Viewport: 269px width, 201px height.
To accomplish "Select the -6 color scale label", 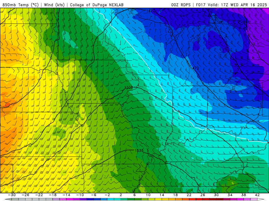I will [x=94, y=195].
